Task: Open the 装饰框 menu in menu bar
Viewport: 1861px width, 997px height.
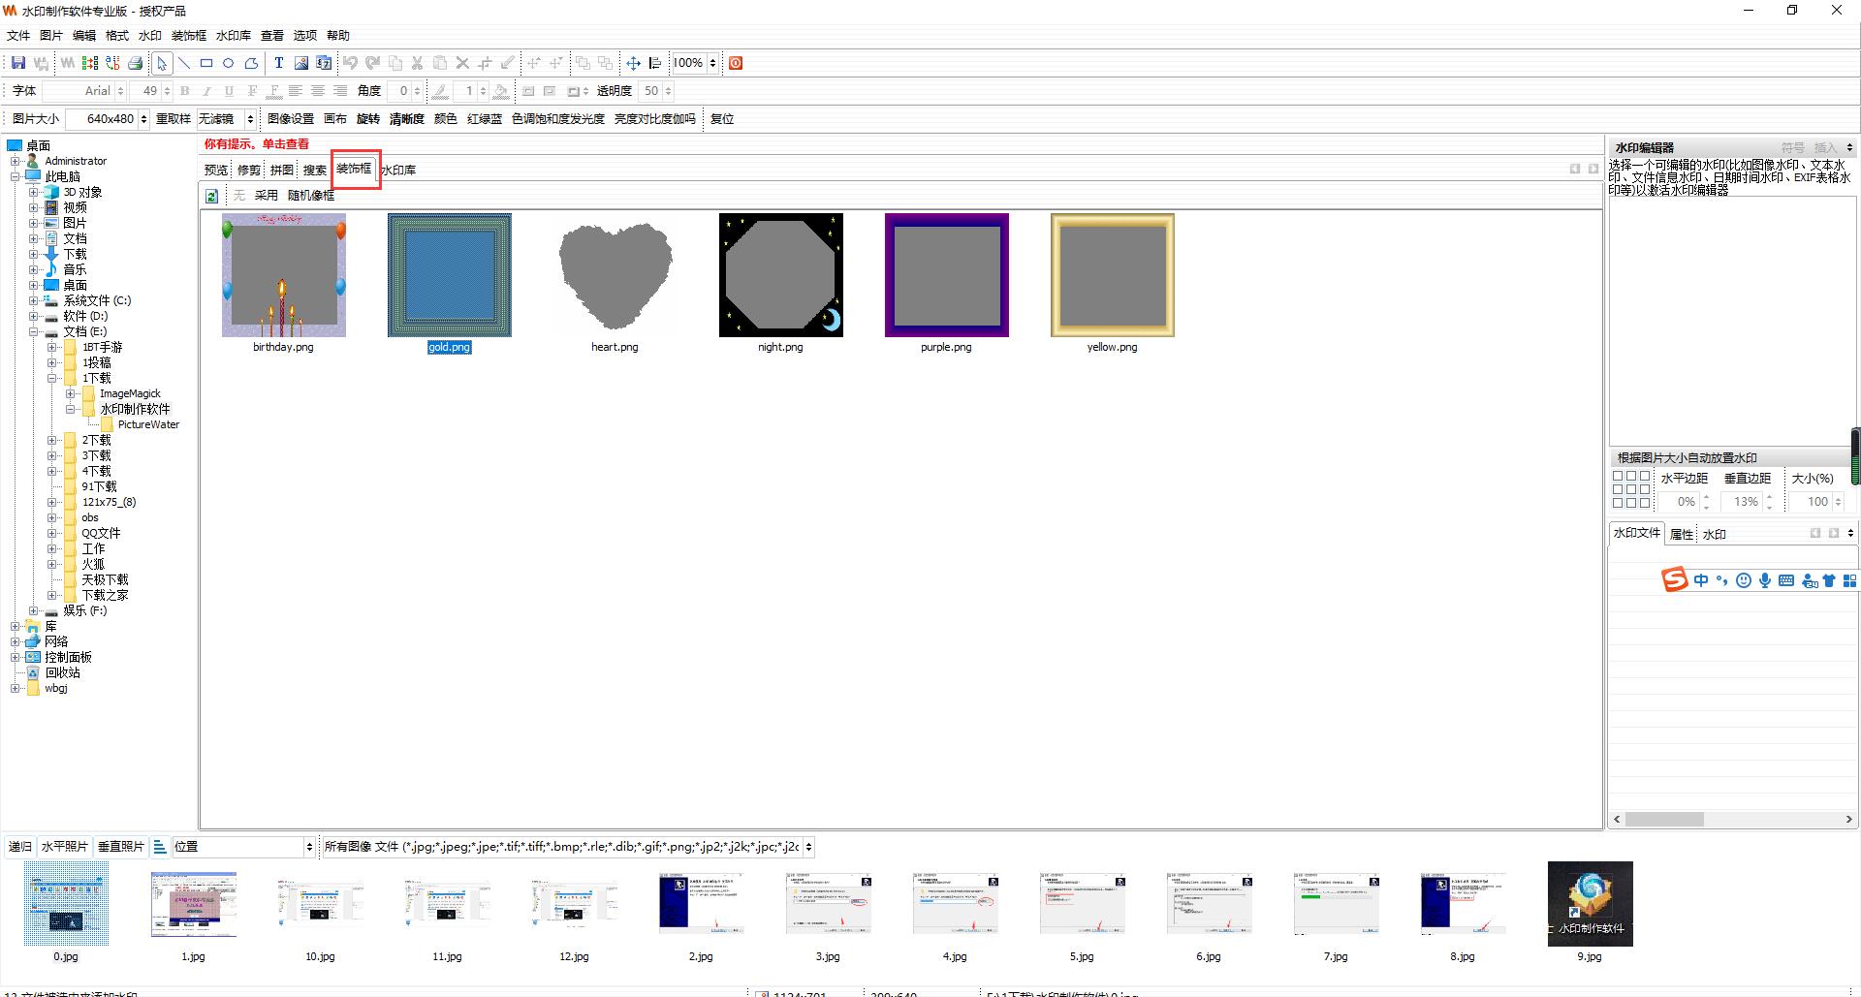Action: (x=189, y=36)
